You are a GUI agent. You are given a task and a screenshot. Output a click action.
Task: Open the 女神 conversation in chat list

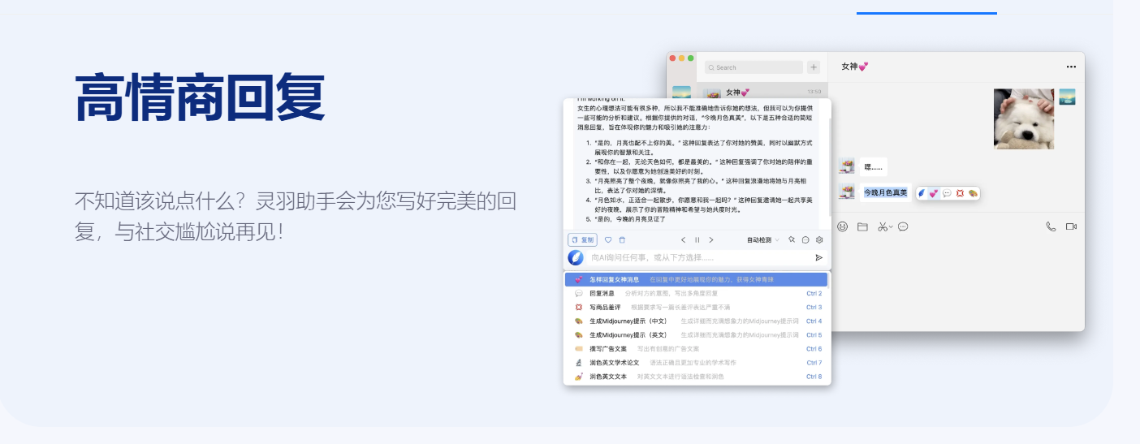(762, 92)
